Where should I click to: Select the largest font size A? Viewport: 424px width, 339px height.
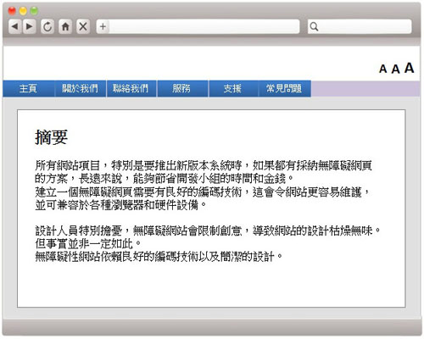click(409, 68)
